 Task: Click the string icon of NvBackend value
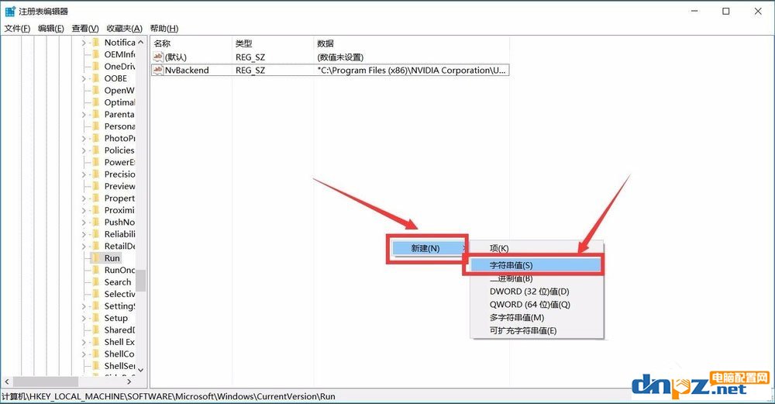pyautogui.click(x=158, y=70)
